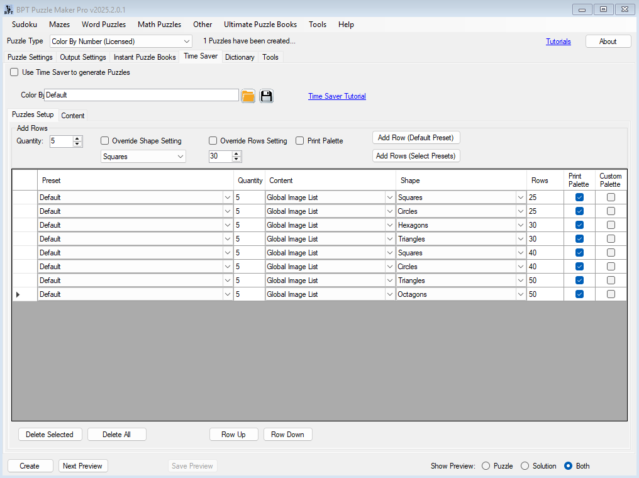Screen dimensions: 639x478
Task: Switch to the Instant Puzzle Books tab
Action: (145, 57)
